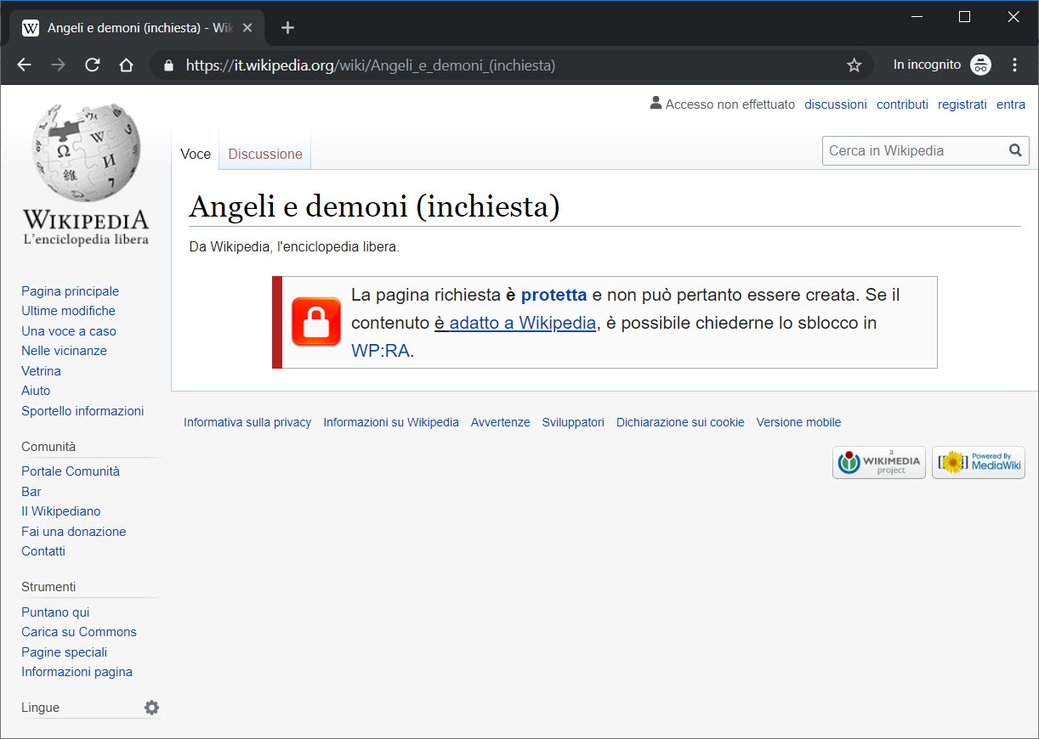Image resolution: width=1039 pixels, height=739 pixels.
Task: Go to the browser home icon
Action: point(126,65)
